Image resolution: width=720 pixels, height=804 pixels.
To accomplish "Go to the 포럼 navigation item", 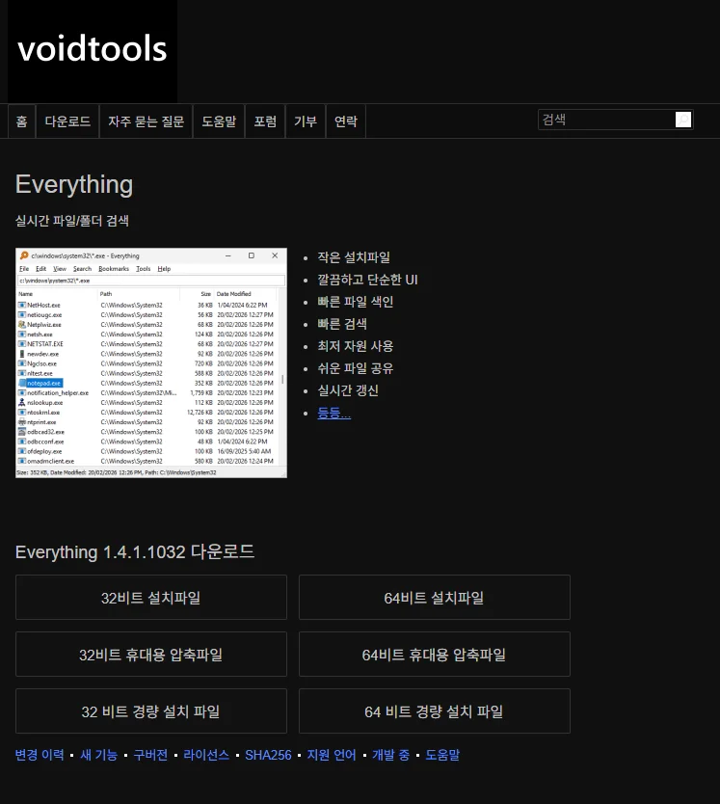I will (265, 121).
